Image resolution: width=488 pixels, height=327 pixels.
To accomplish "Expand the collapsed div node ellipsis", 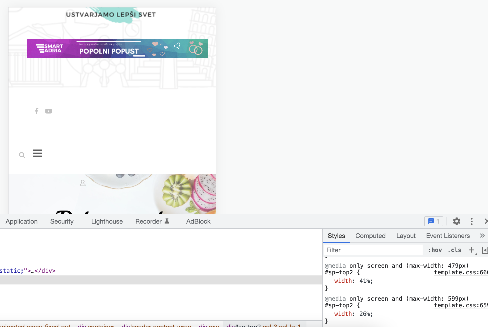I will click(x=32, y=271).
